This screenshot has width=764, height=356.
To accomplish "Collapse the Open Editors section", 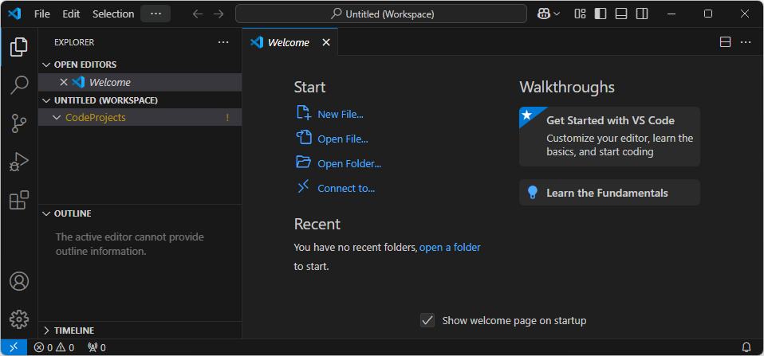I will 47,65.
